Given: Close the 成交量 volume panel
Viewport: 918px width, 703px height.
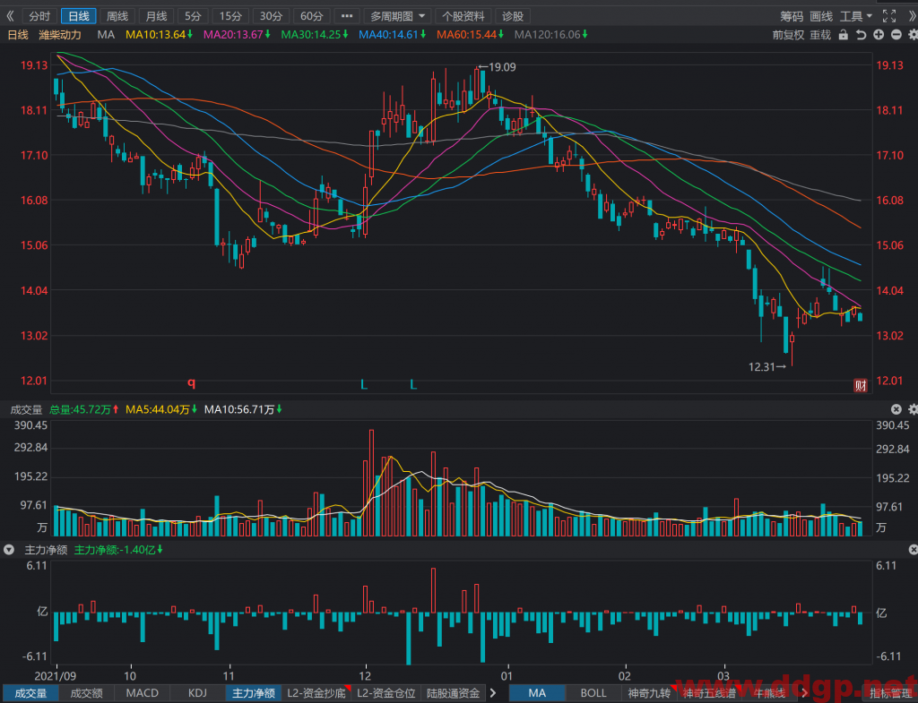Looking at the screenshot, I should (x=896, y=409).
